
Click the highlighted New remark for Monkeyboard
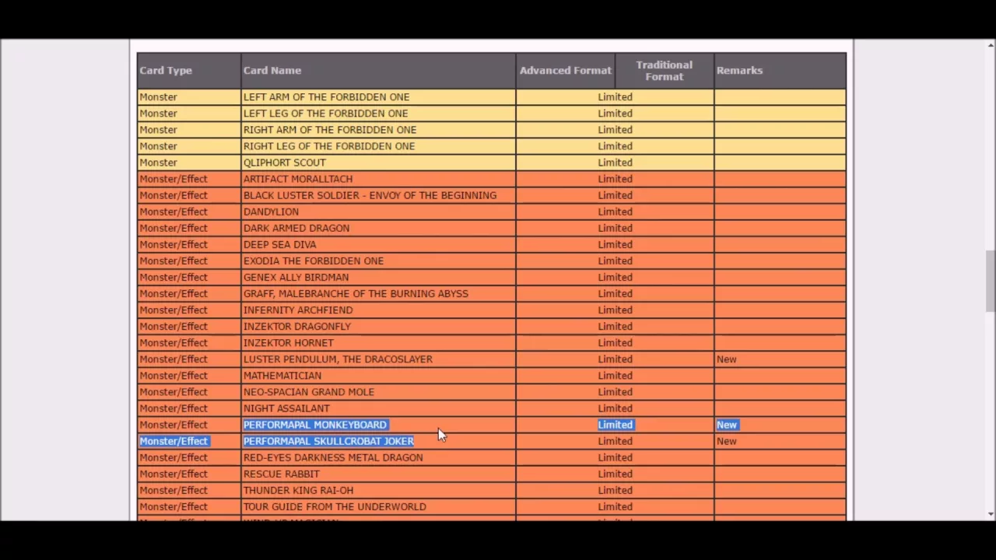coord(727,425)
